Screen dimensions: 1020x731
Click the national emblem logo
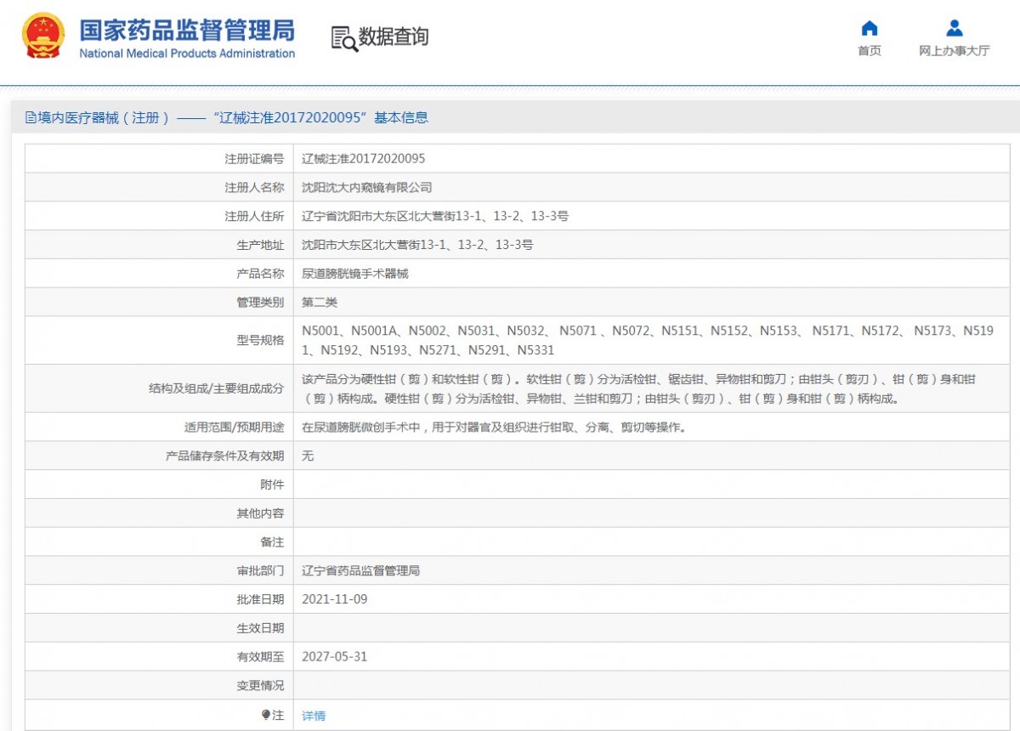tap(42, 36)
